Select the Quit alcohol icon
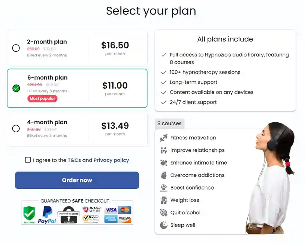The width and height of the screenshot is (305, 243). tap(164, 212)
